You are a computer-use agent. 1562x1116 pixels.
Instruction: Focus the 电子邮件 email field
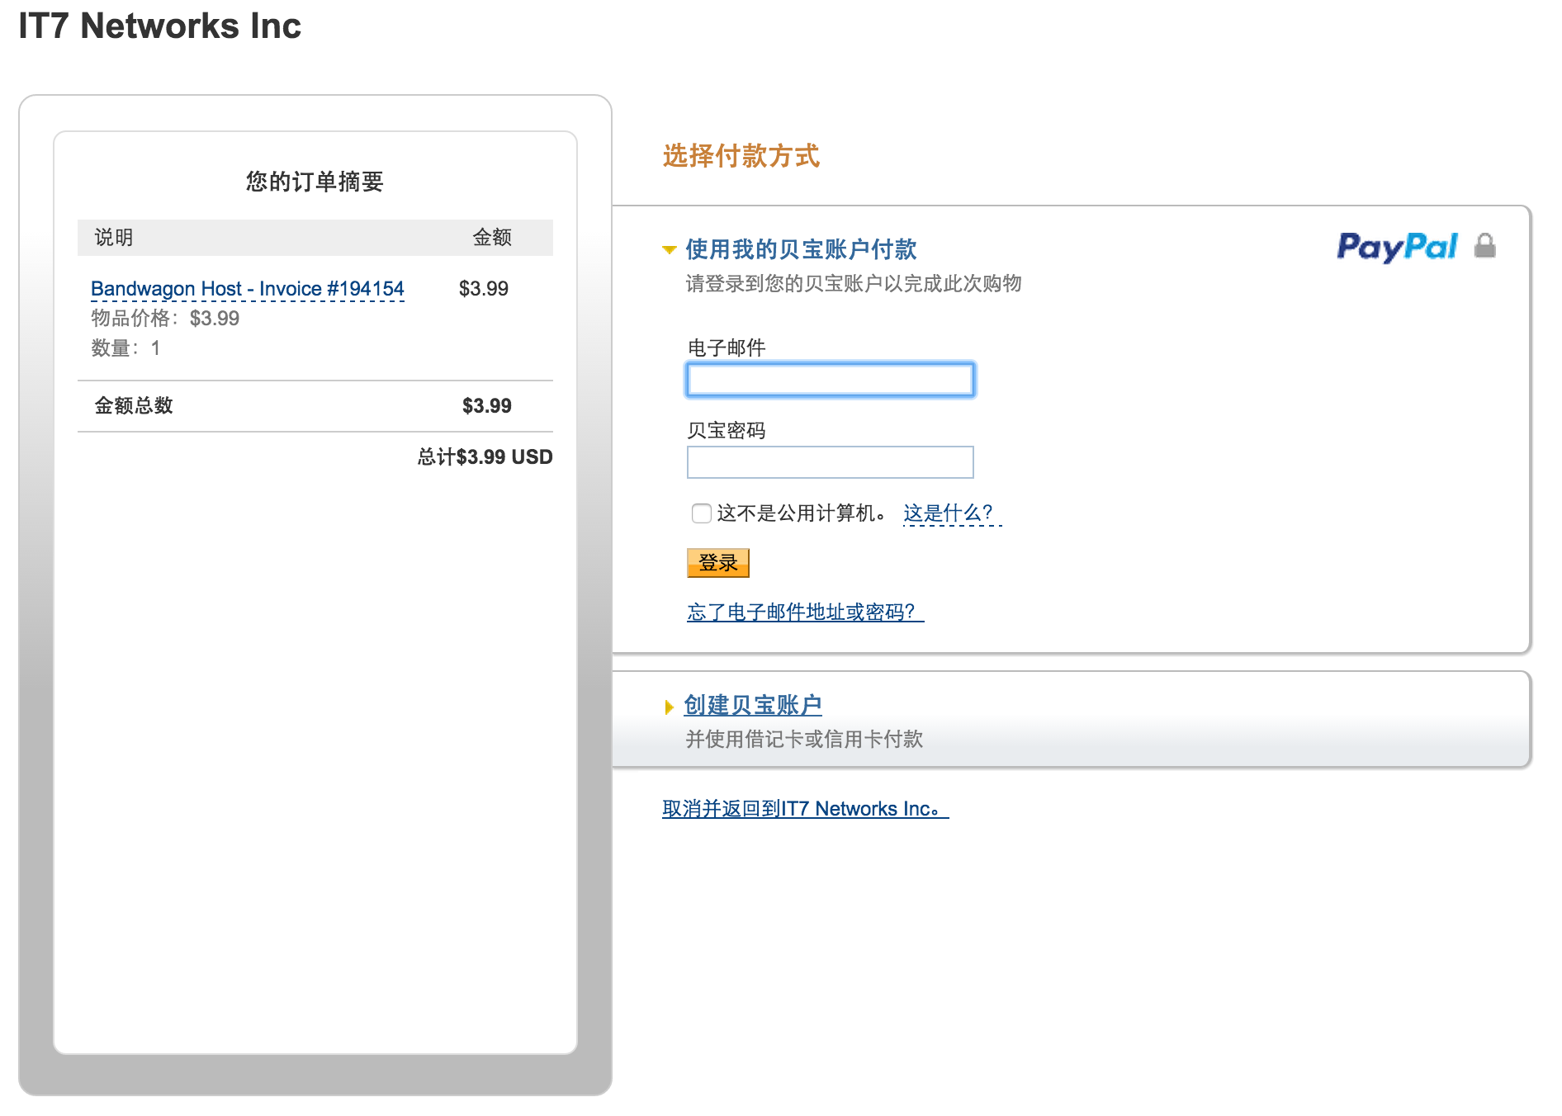(x=831, y=380)
